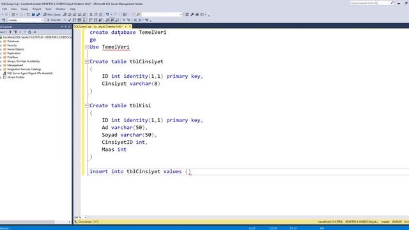Screen dimensions: 409x230
Task: Switch to the SQLQuery1.sql tab
Action: click(x=98, y=26)
